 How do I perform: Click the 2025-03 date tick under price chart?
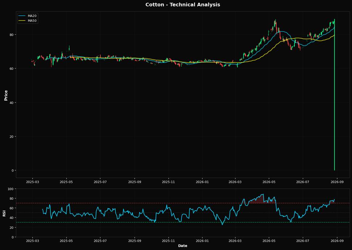[x=33, y=182]
